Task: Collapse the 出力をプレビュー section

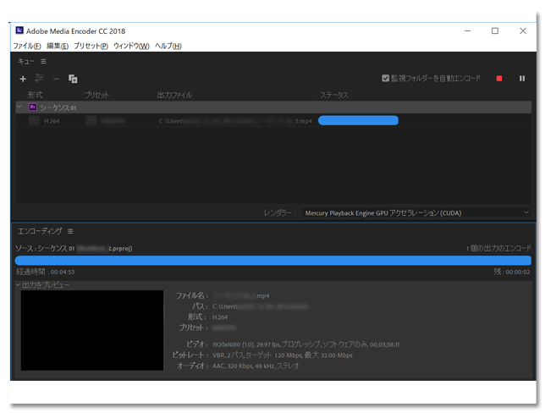Action: pyautogui.click(x=18, y=285)
